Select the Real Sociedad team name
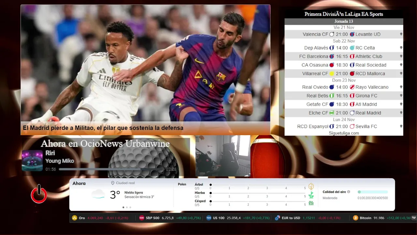Viewport: 417px width, 235px height. point(371,65)
